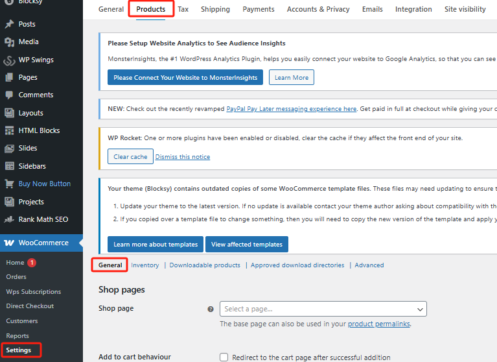Click Please Connect Your Website to MonsterInsights

[185, 77]
